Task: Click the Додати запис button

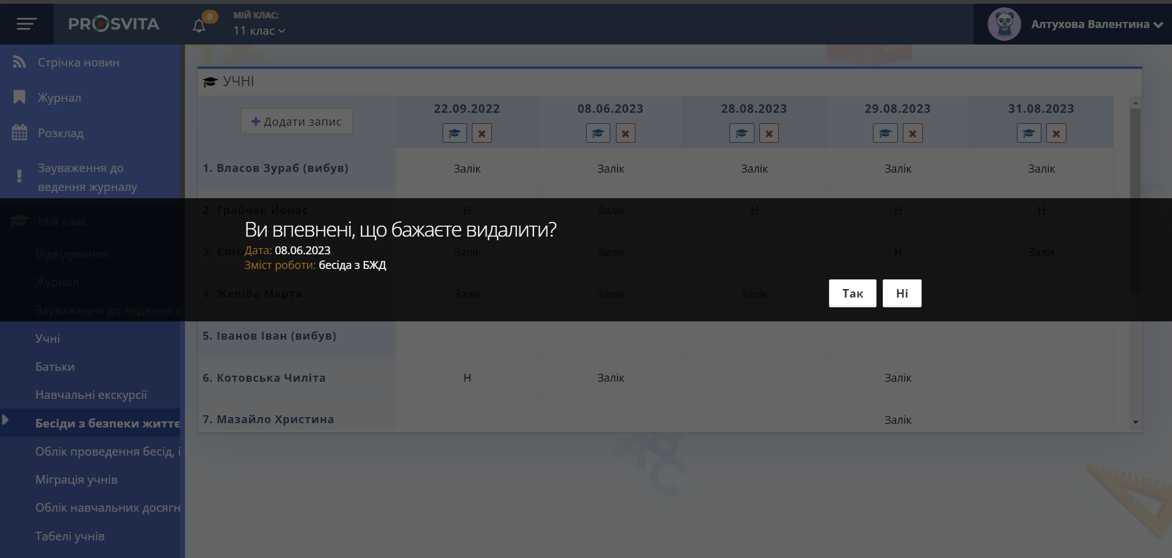Action: (297, 121)
